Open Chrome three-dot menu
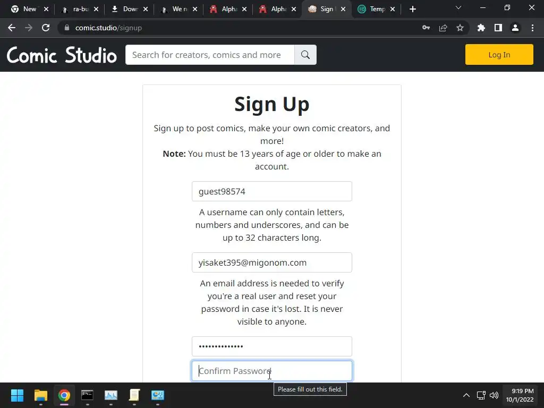Screen dimensions: 544x408 pos(532,28)
